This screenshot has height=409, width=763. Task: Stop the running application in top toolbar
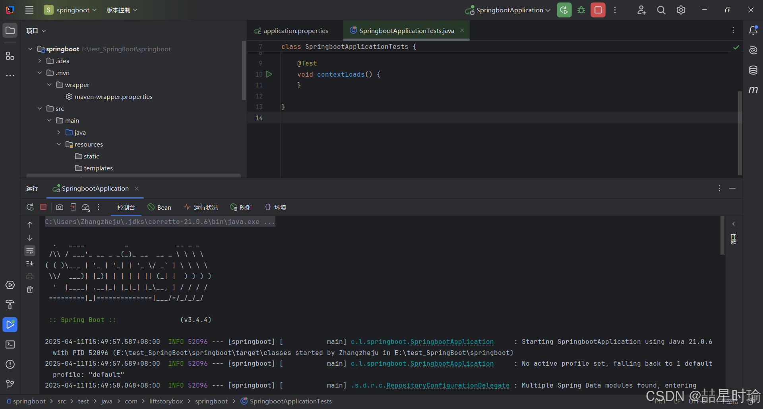coord(598,10)
